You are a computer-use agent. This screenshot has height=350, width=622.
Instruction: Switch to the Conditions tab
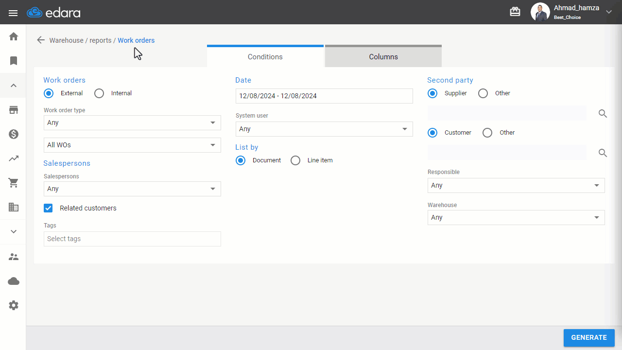coord(265,56)
